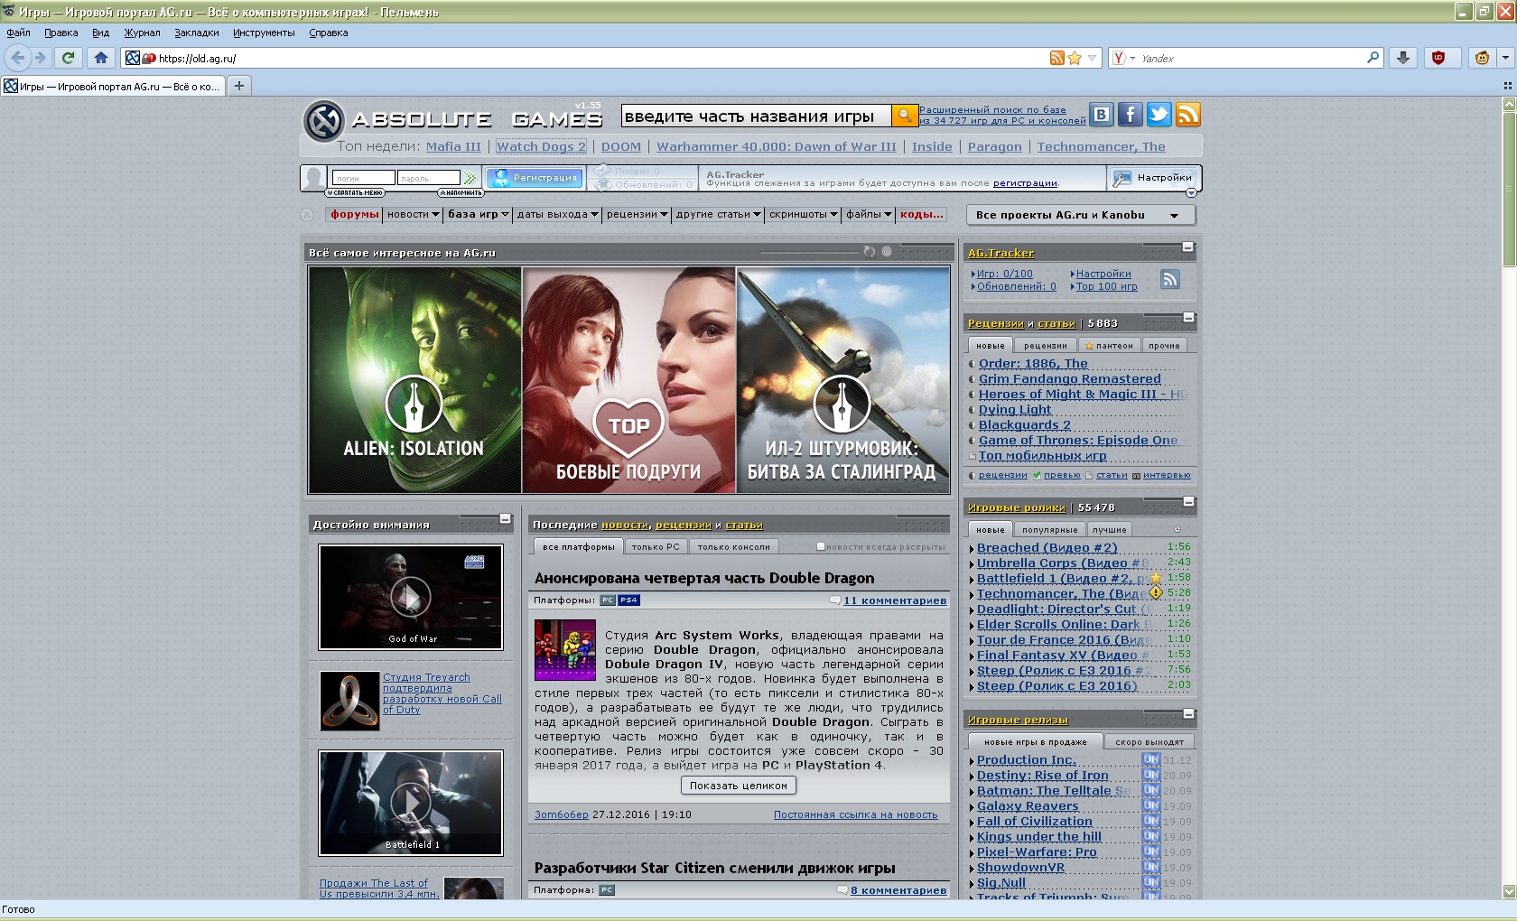Select the 'популярные' videos tab
This screenshot has width=1517, height=921.
click(1049, 529)
